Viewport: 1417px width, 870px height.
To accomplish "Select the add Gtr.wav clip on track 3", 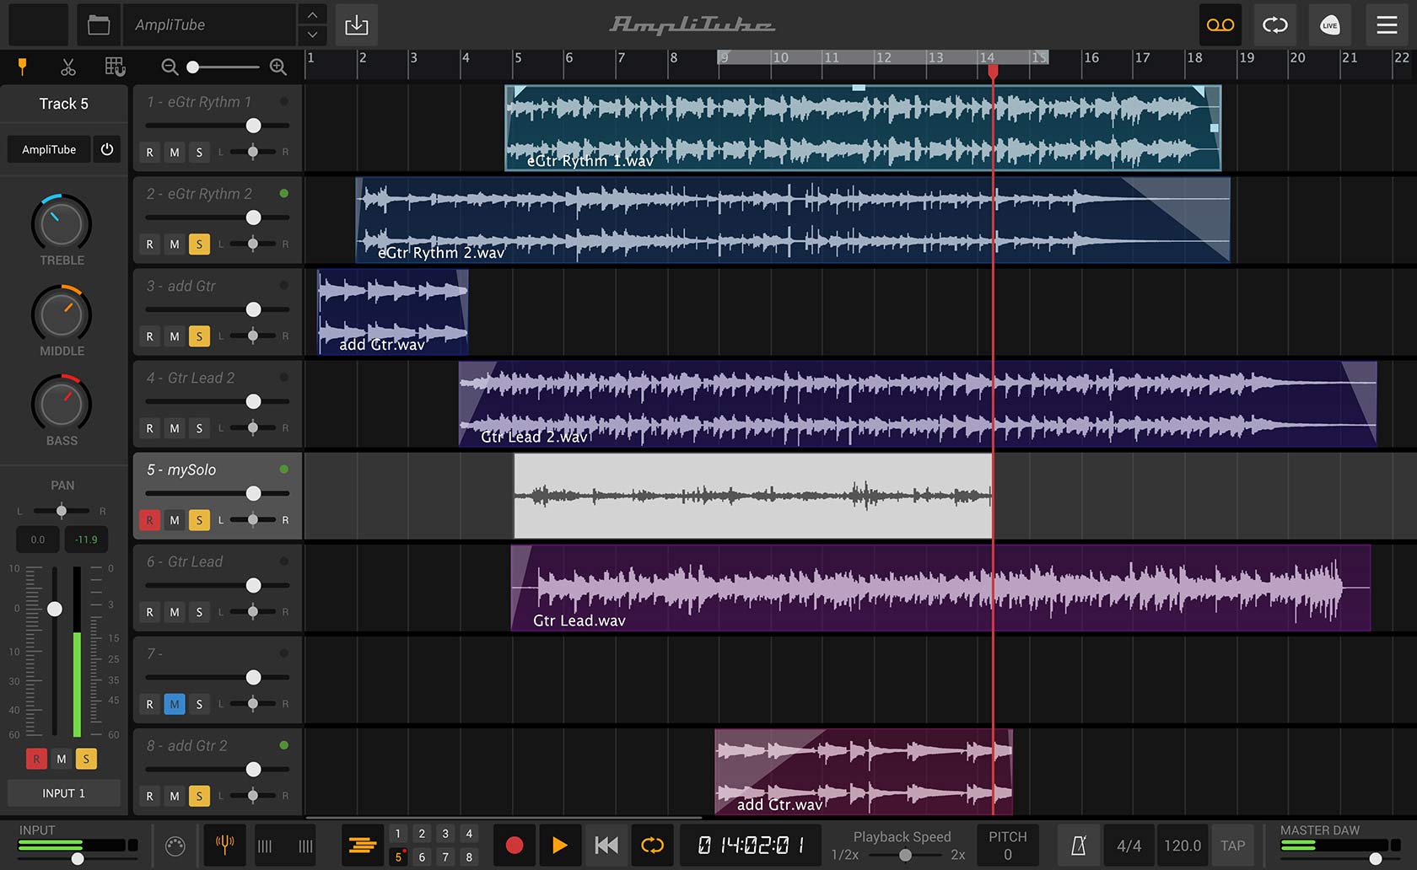I will [x=392, y=312].
